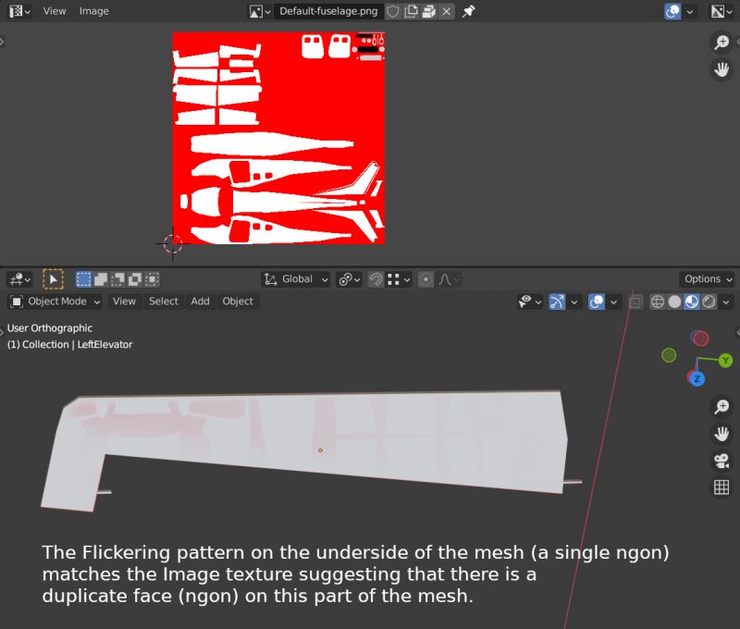Click the zoom magnifier in the viewport sidebar
This screenshot has width=740, height=629.
(721, 407)
